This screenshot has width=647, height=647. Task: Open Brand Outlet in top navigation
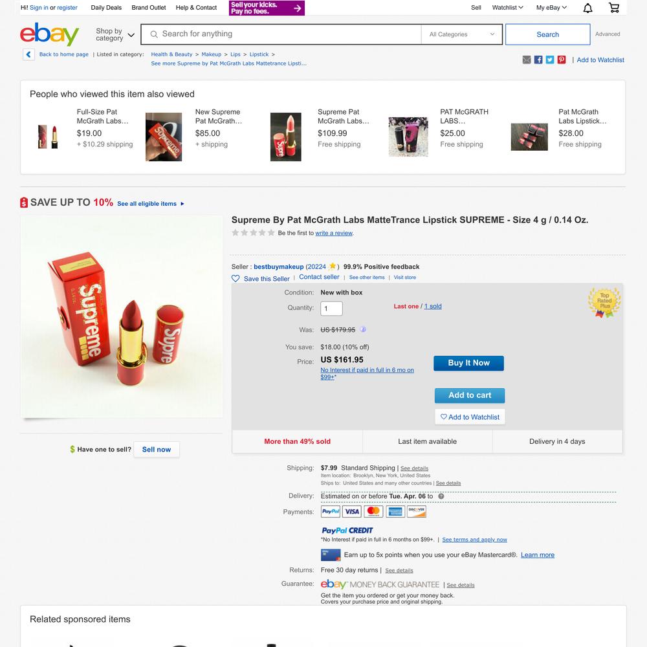pos(149,7)
